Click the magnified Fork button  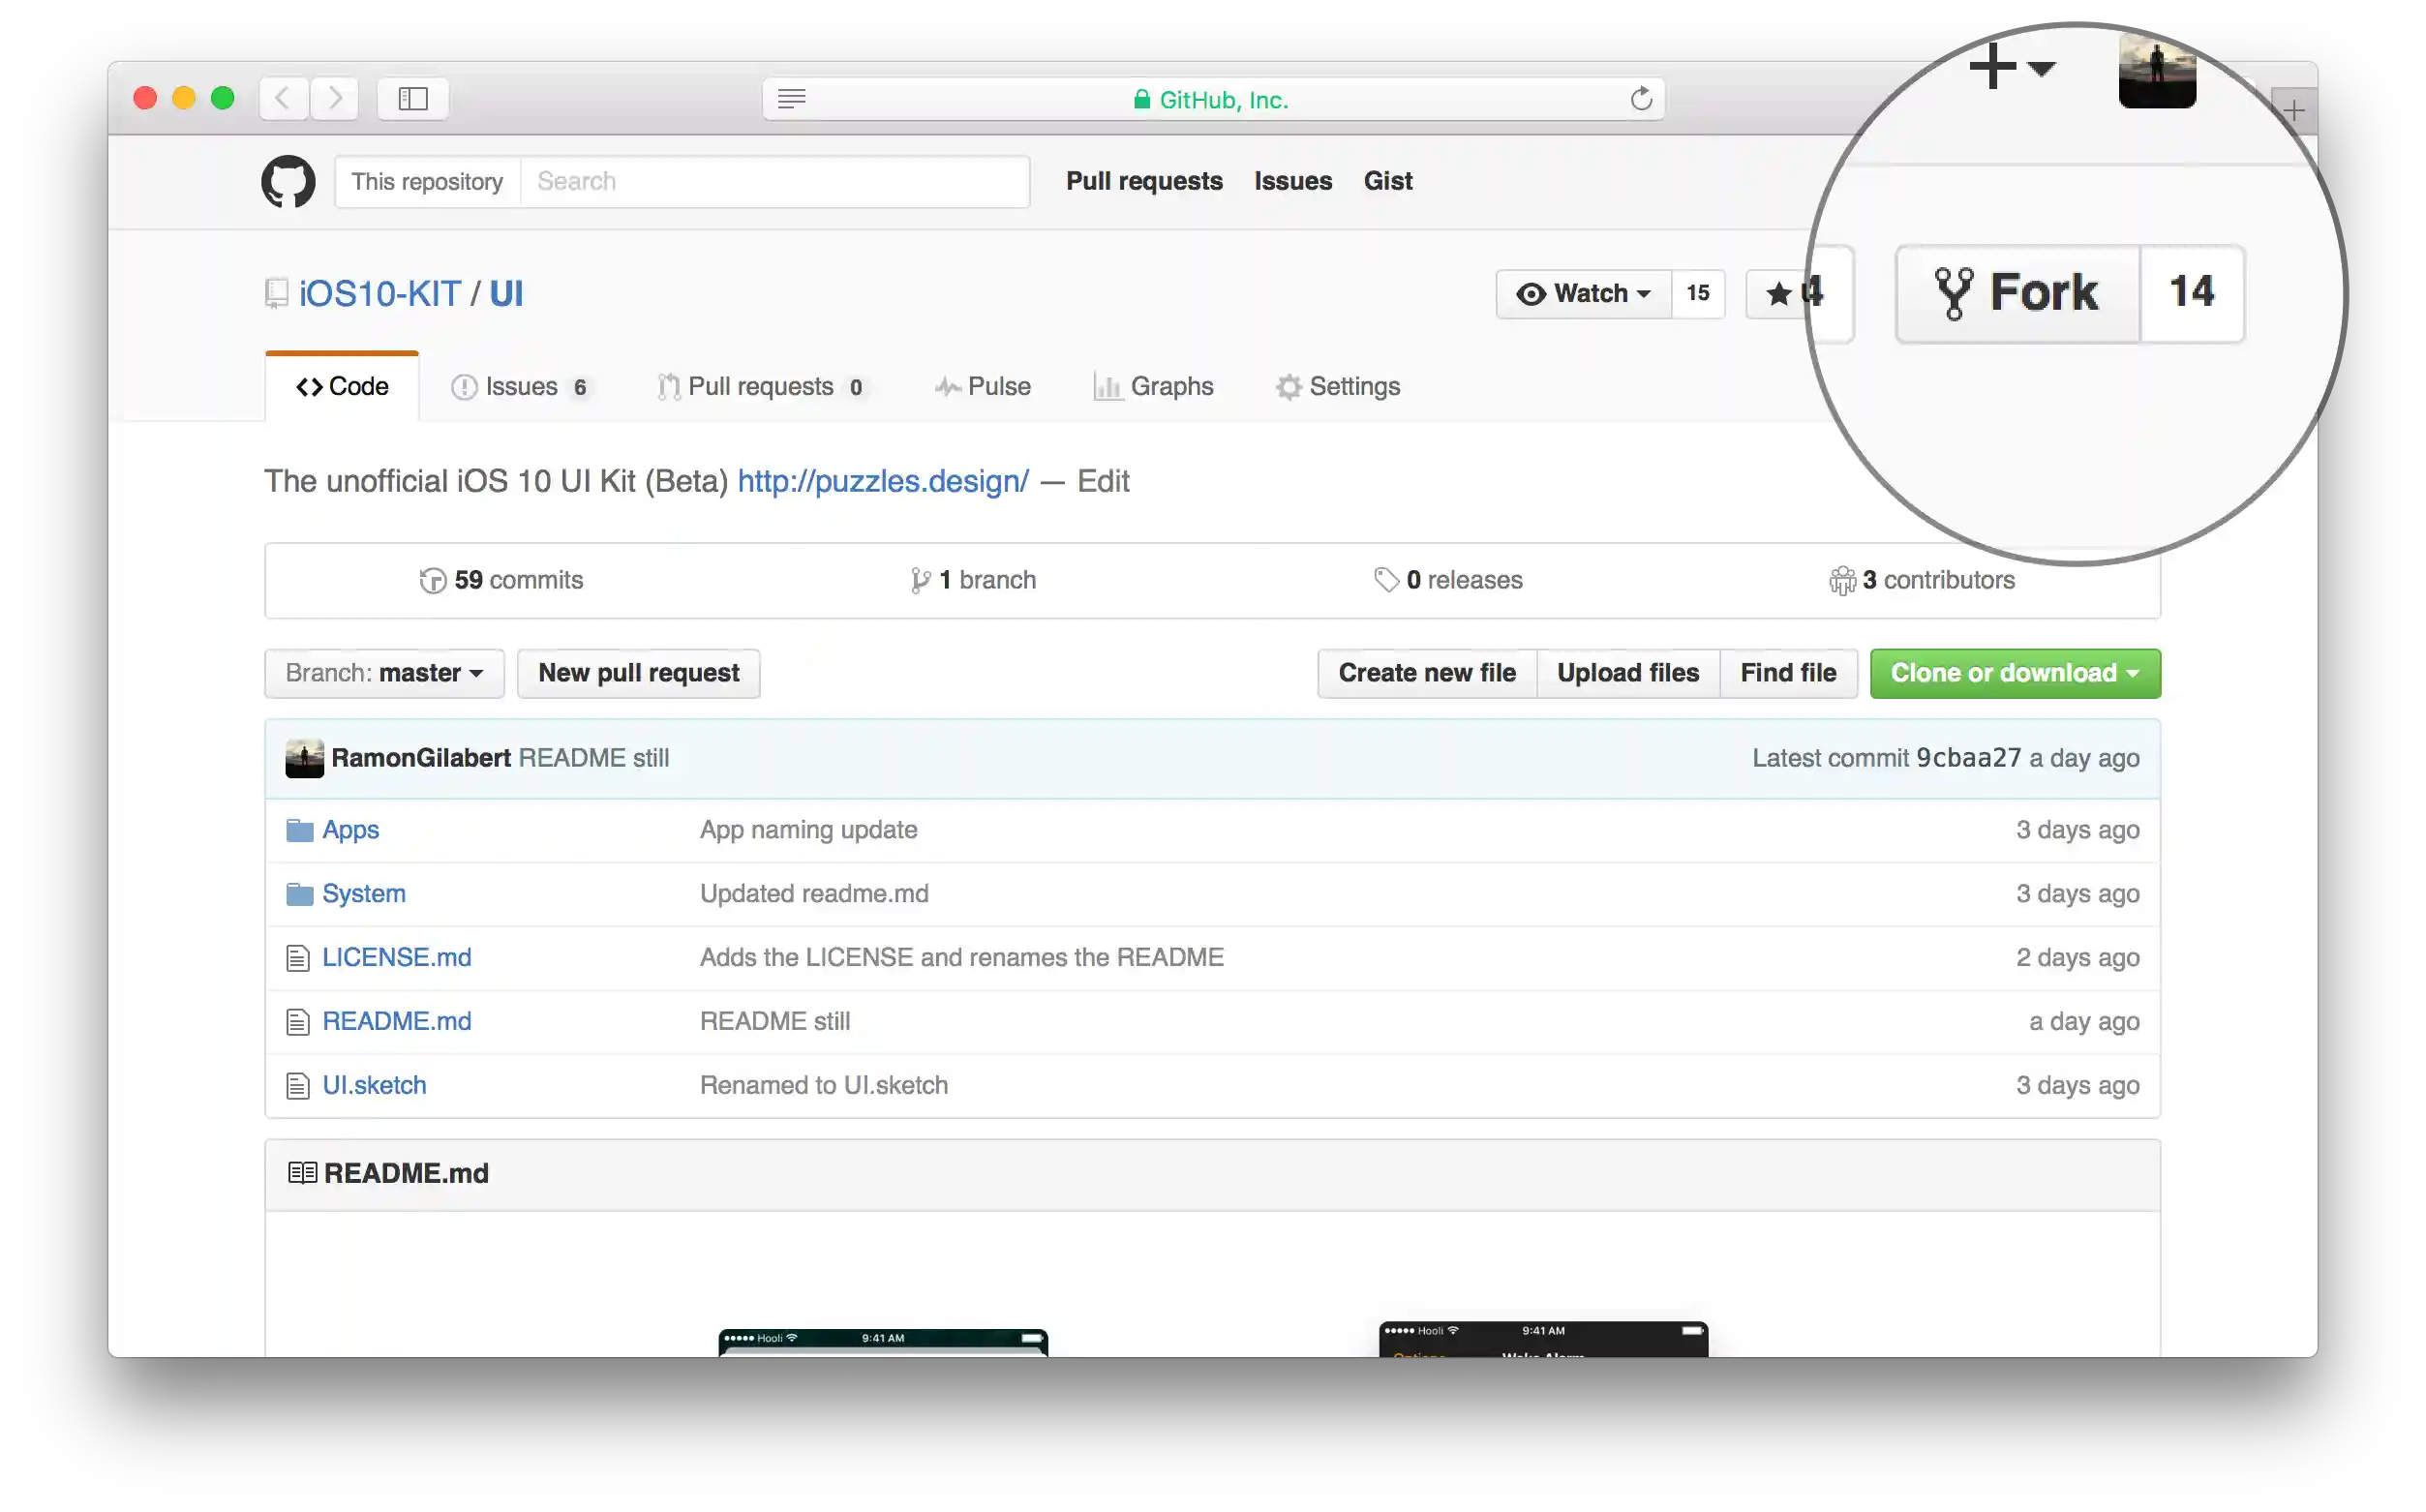[2017, 293]
